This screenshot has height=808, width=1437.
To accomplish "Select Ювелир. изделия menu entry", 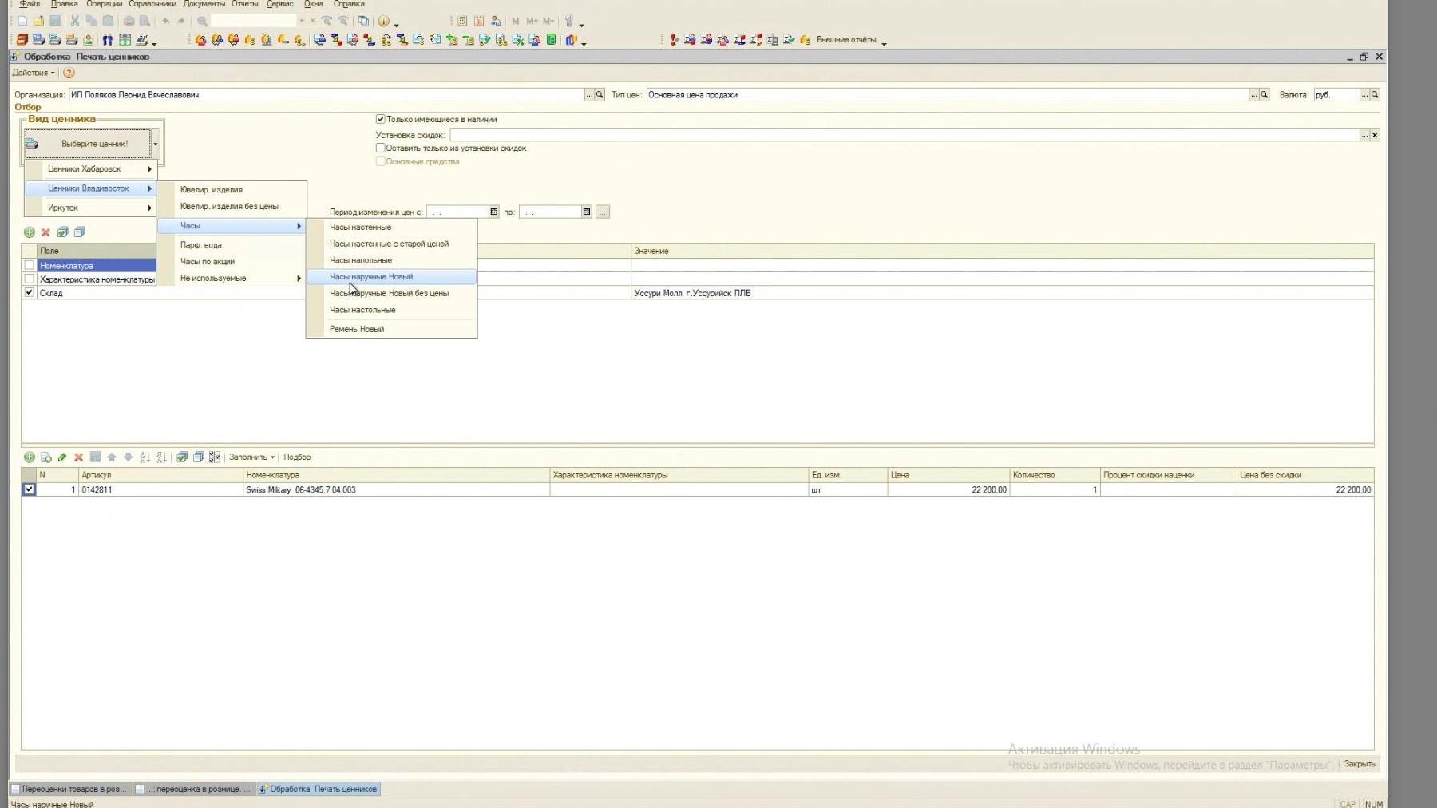I will click(x=232, y=190).
